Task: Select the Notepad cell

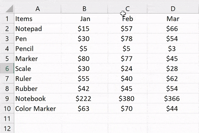Action: (x=37, y=29)
